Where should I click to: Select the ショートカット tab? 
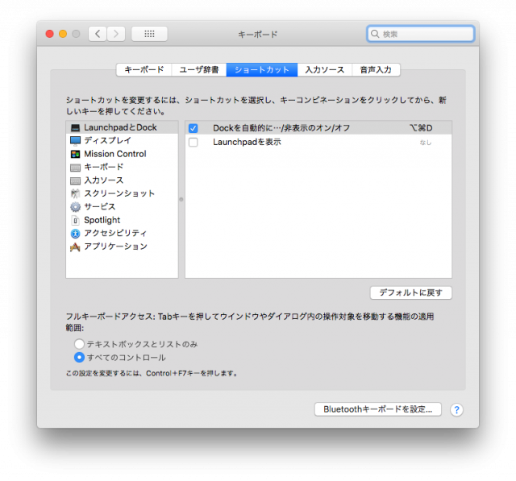pyautogui.click(x=262, y=70)
